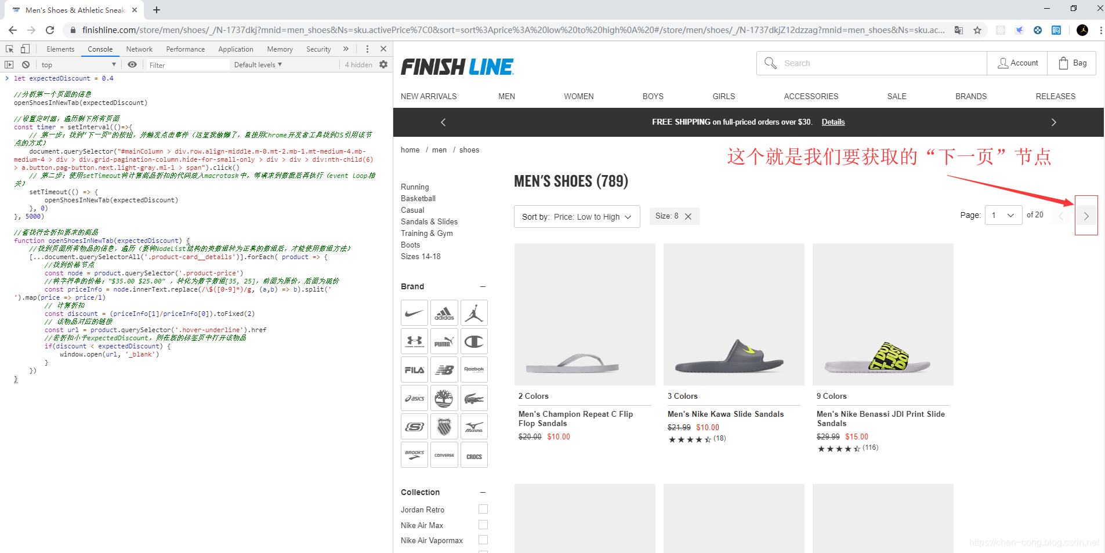Filter by Timberland brand logo
The image size is (1105, 553).
(x=444, y=398)
